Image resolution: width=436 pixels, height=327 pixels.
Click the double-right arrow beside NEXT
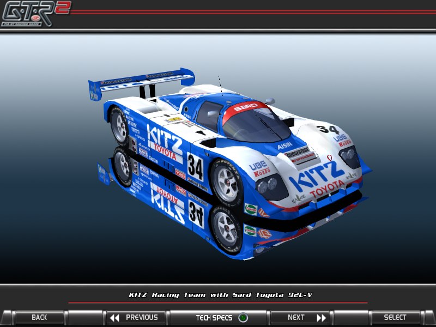coord(321,318)
